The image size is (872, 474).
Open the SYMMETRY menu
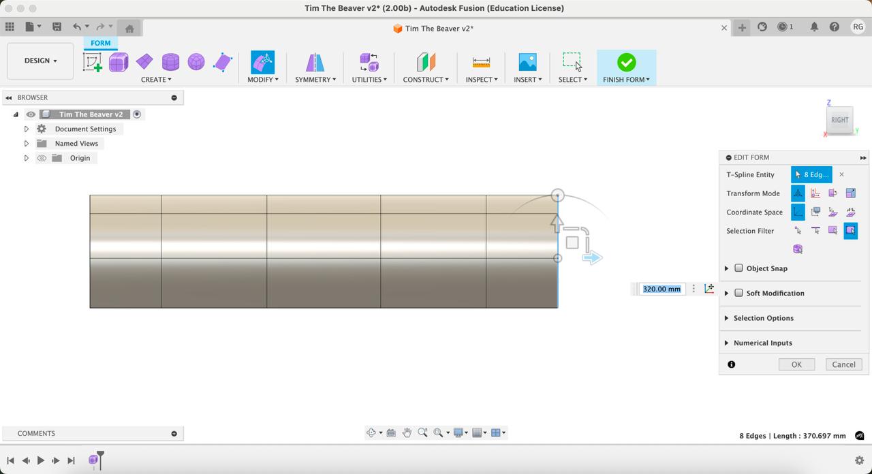315,80
